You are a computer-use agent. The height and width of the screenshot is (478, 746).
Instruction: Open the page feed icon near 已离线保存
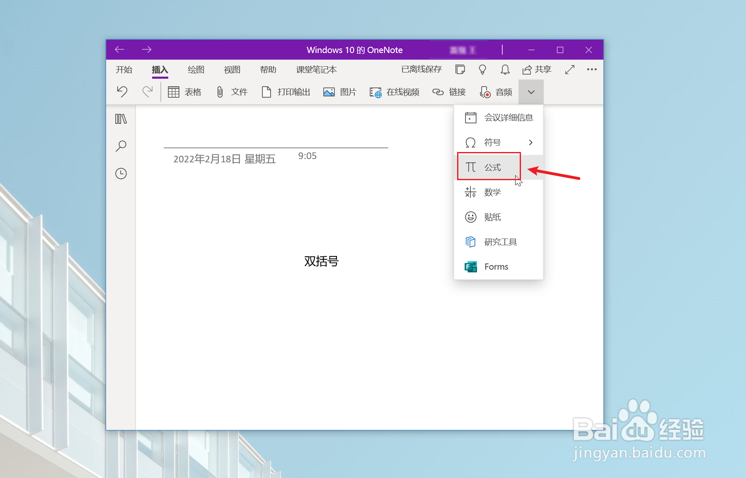(460, 70)
